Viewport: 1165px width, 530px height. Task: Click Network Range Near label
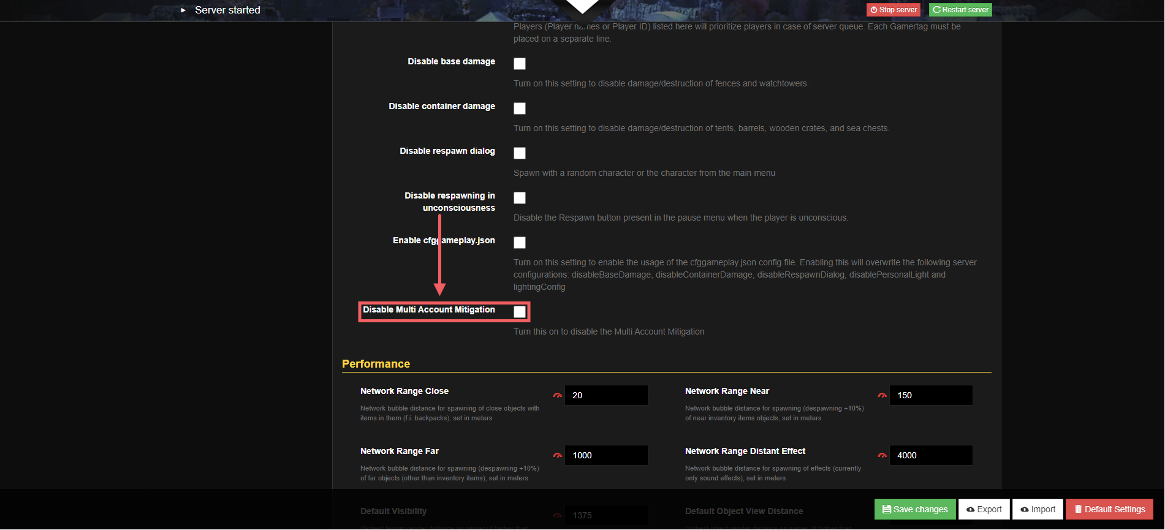pos(727,391)
